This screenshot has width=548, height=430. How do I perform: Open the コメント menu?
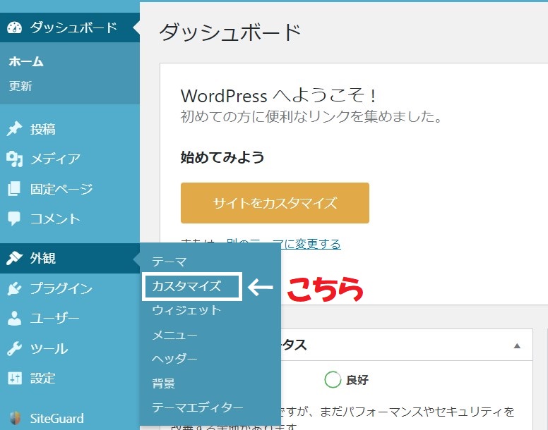pyautogui.click(x=70, y=219)
